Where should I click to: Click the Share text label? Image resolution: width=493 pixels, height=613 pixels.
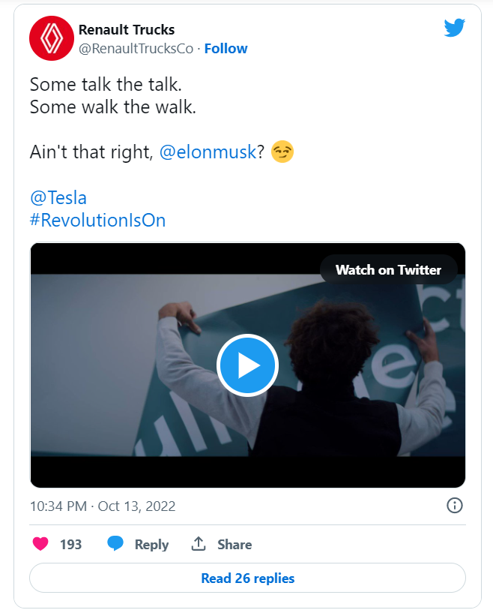point(235,545)
